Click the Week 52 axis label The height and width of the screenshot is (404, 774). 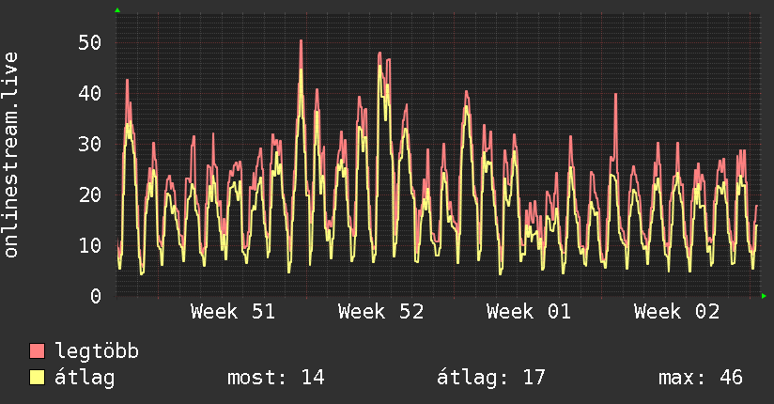point(381,312)
